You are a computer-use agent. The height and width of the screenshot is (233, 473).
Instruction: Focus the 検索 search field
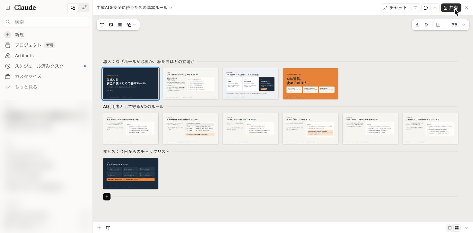click(46, 22)
